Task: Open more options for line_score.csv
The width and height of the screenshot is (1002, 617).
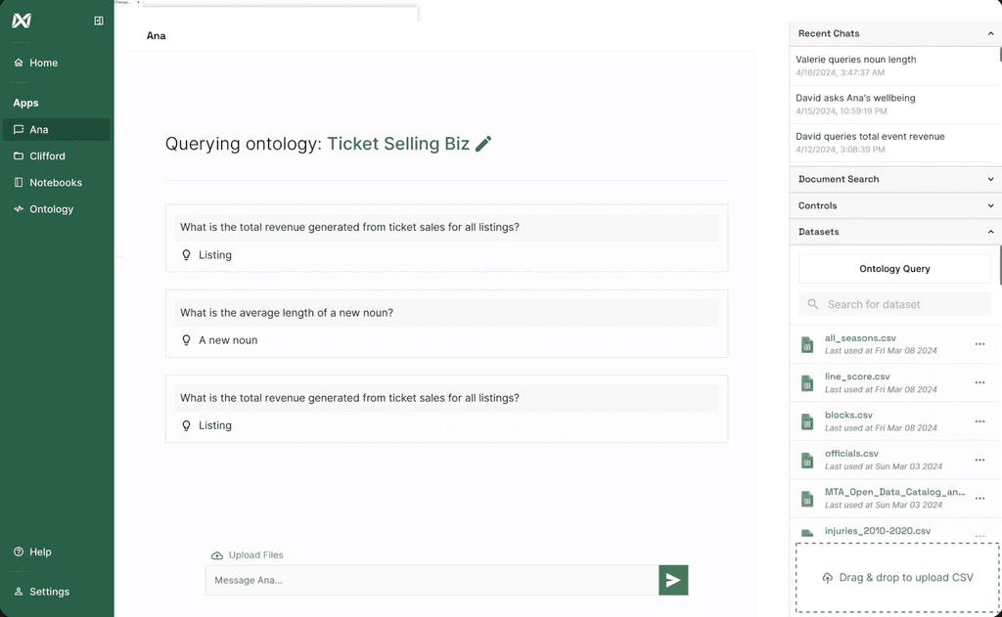Action: [979, 382]
